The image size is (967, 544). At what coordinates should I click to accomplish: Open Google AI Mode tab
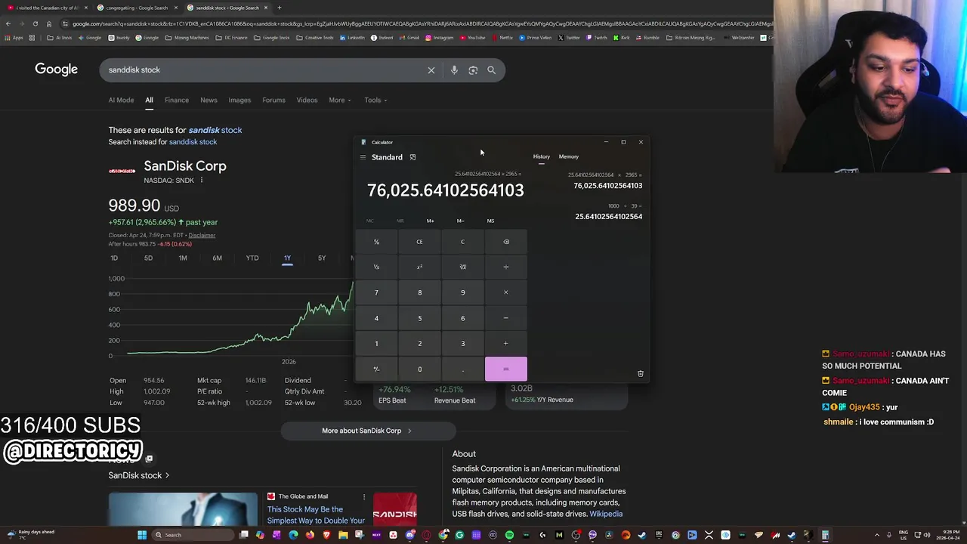point(121,100)
